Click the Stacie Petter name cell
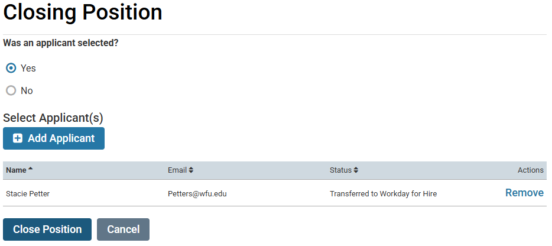This screenshot has height=246, width=552. (x=28, y=194)
